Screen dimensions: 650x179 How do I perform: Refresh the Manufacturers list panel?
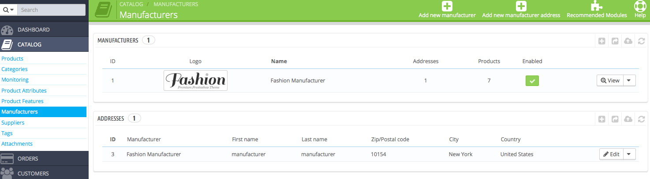pyautogui.click(x=641, y=41)
